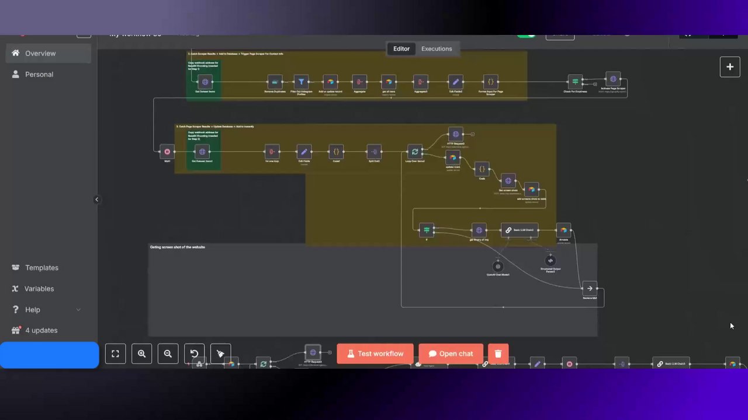748x420 pixels.
Task: Open the Overview section
Action: [49, 53]
